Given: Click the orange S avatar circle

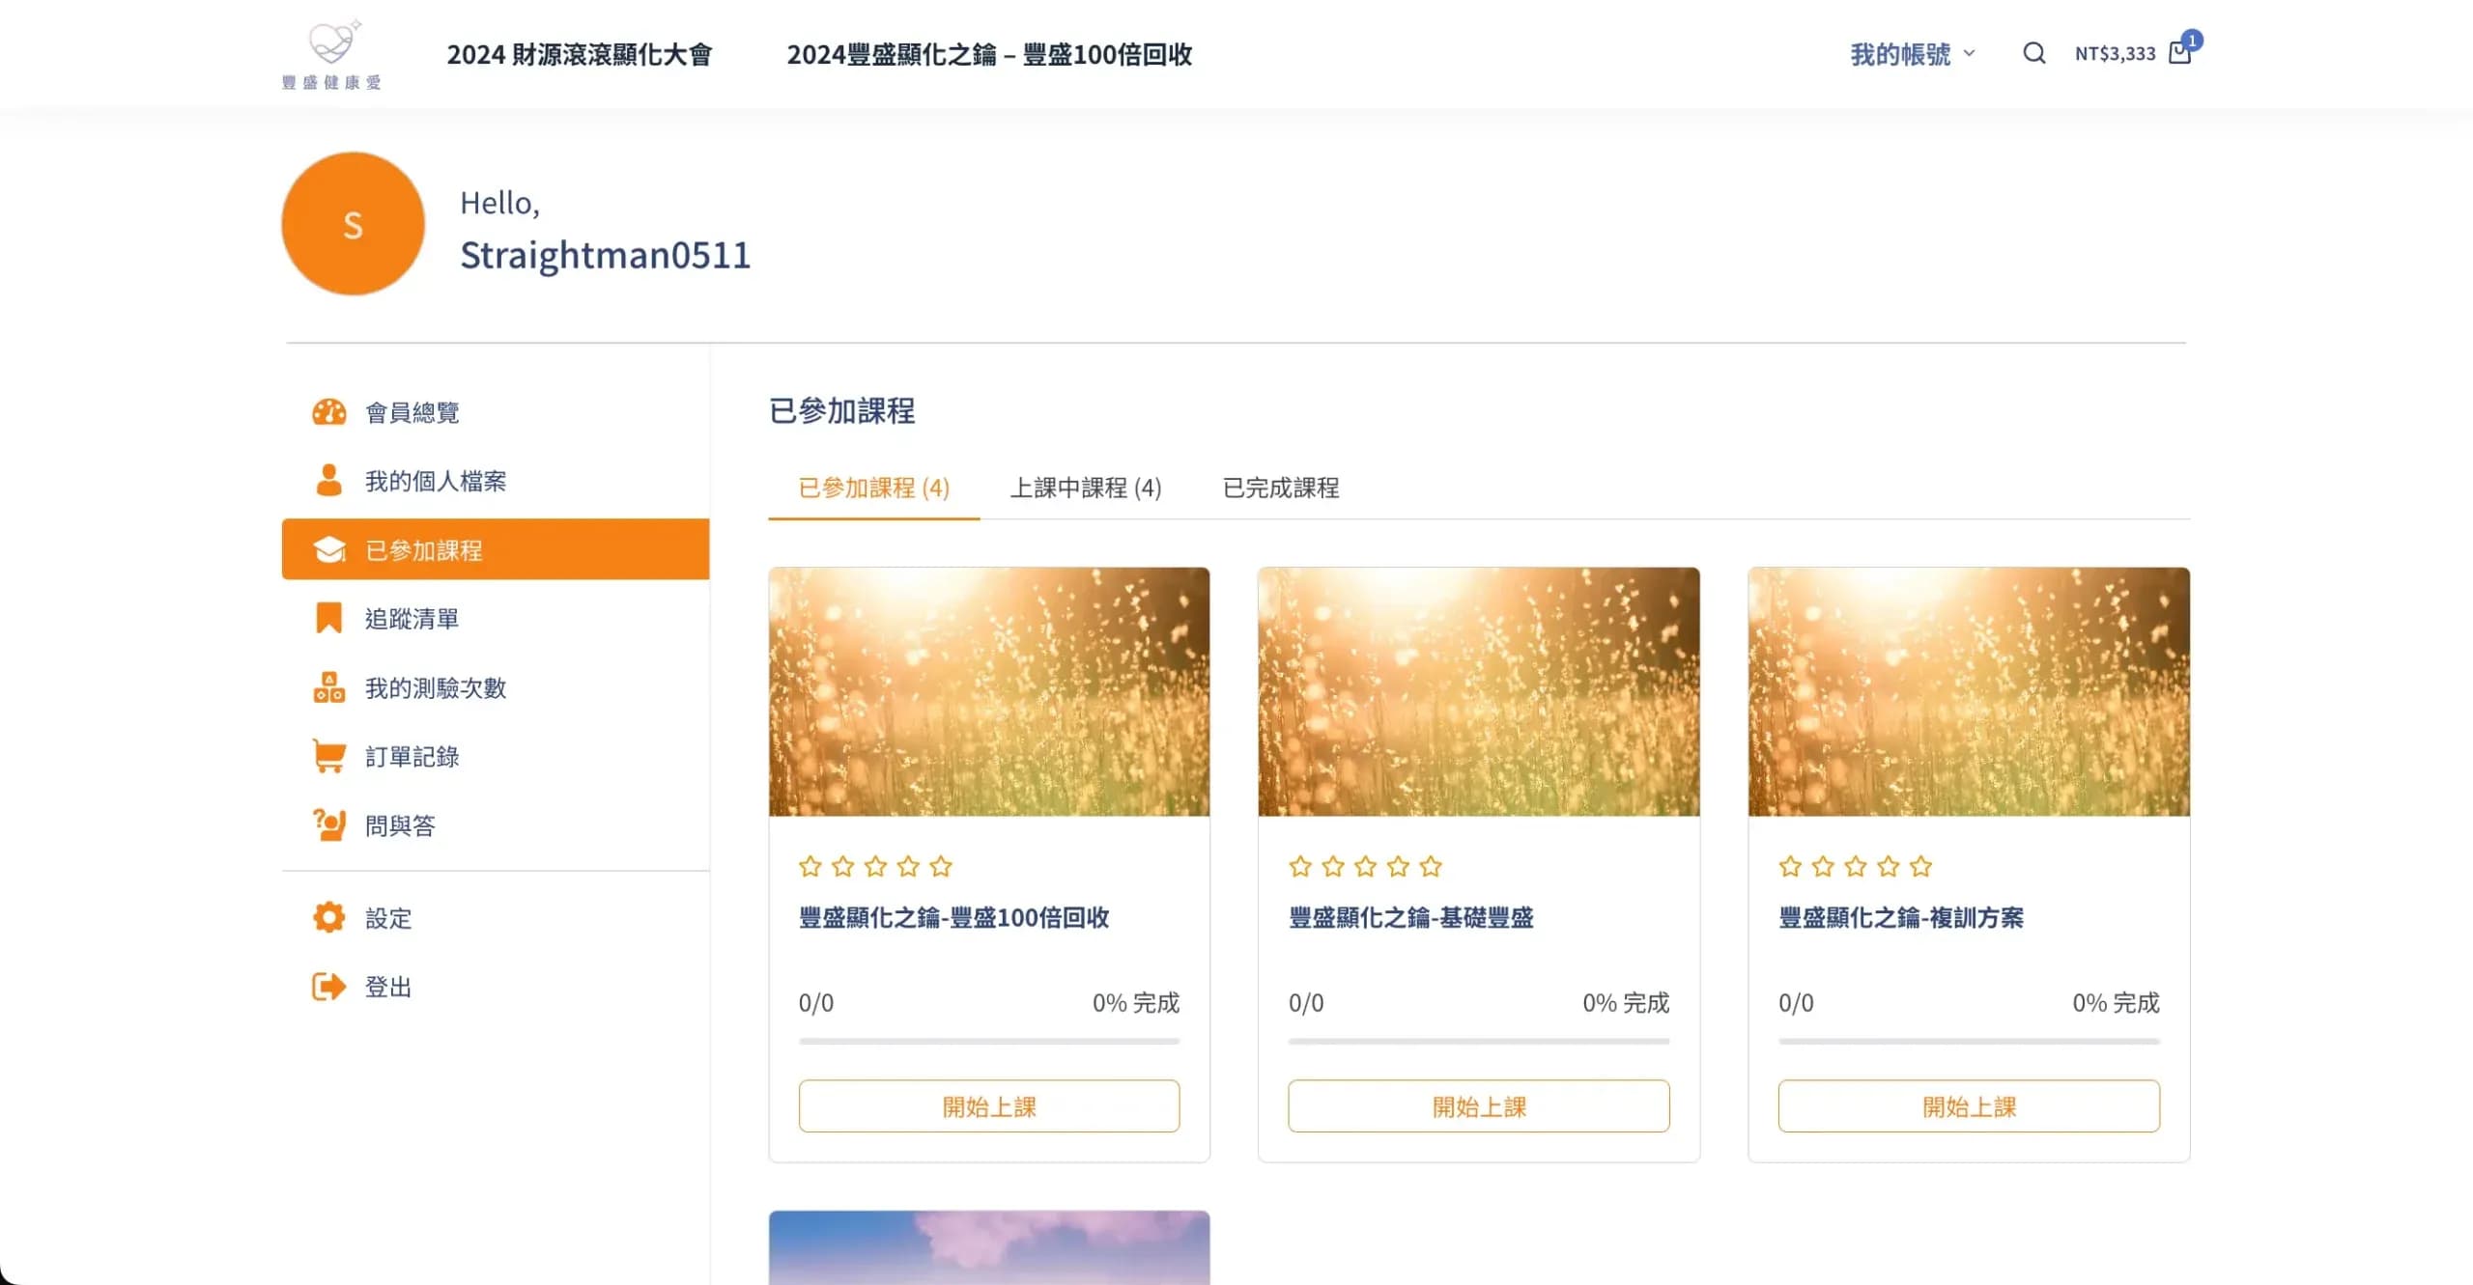Looking at the screenshot, I should 353,224.
